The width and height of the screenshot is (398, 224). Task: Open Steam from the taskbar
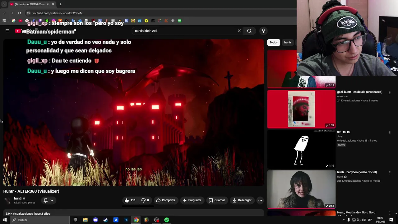(x=105, y=220)
